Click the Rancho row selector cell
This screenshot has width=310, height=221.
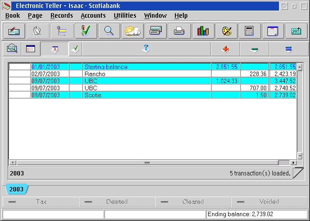pos(20,74)
